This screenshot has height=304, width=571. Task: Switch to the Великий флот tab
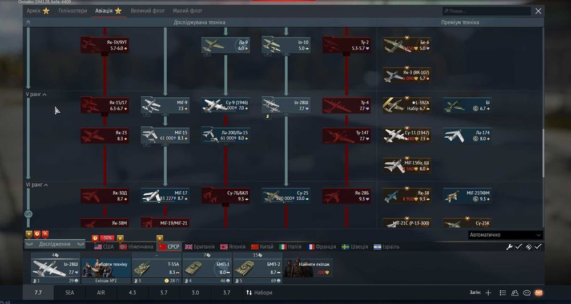[147, 11]
